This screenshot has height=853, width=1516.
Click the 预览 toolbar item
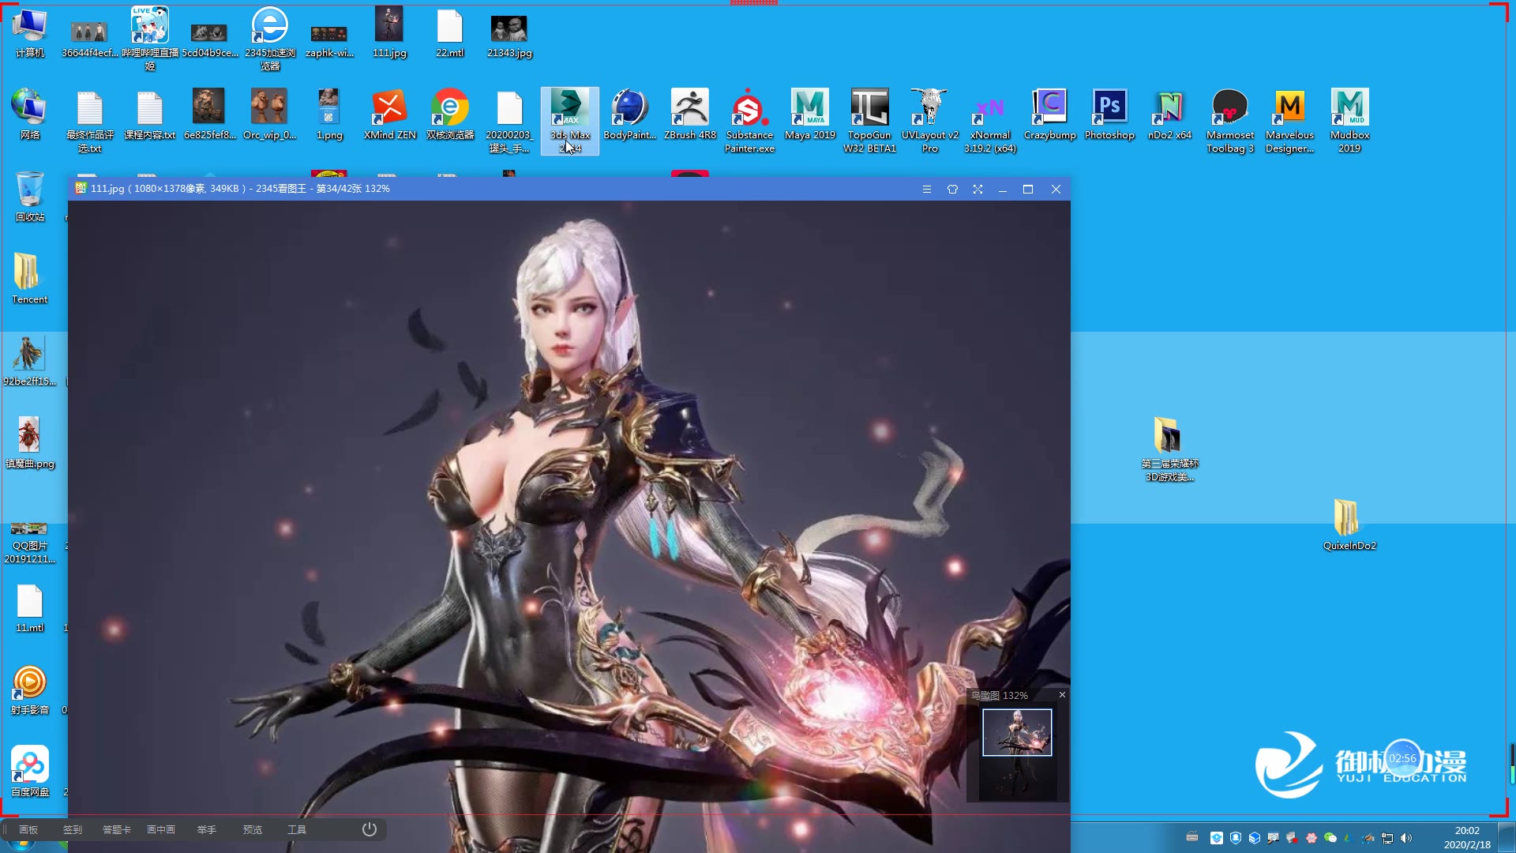coord(253,829)
